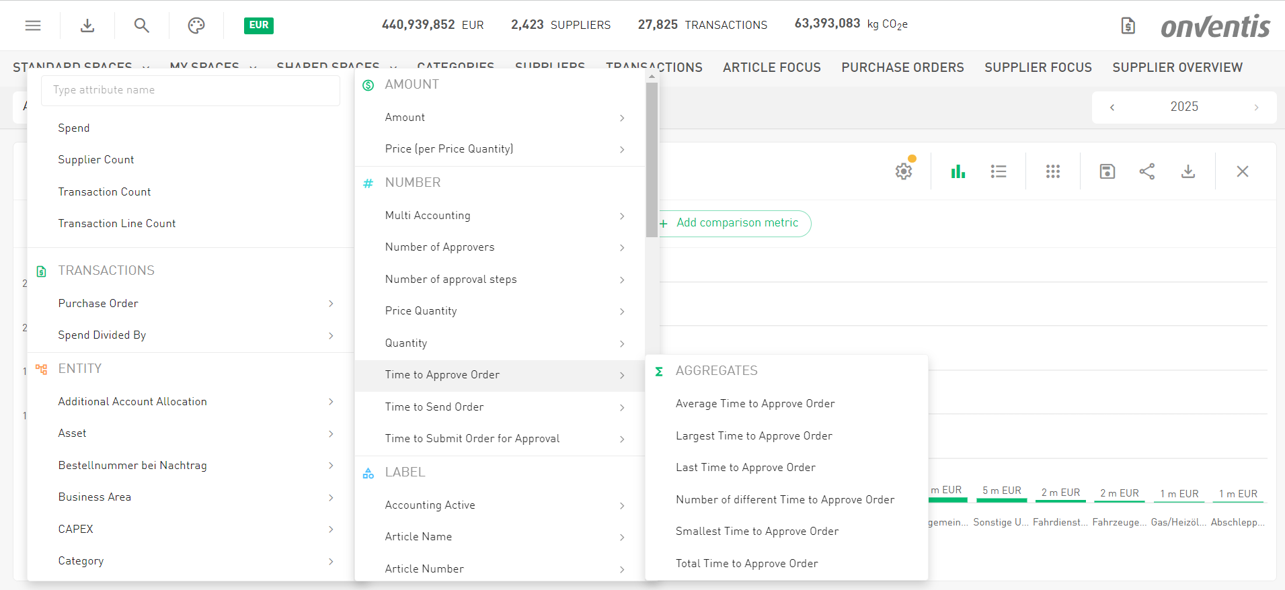
Task: Toggle the EUR currency badge
Action: tap(259, 26)
